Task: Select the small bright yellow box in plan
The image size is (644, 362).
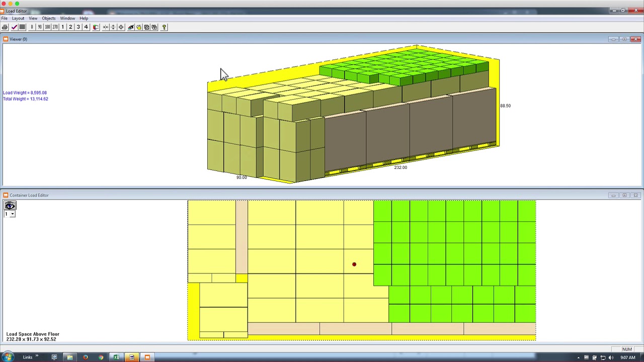Action: tap(242, 279)
